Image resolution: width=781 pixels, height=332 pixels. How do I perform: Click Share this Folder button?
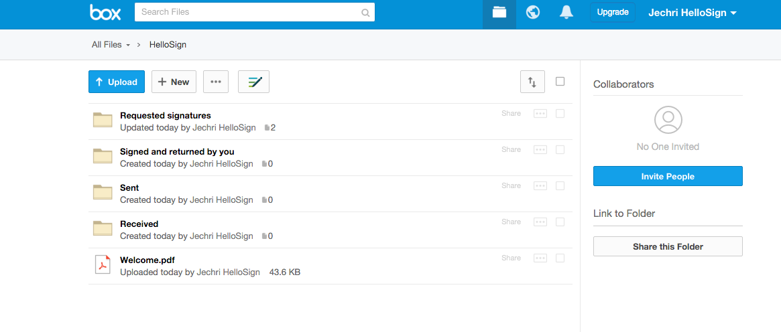click(x=668, y=246)
